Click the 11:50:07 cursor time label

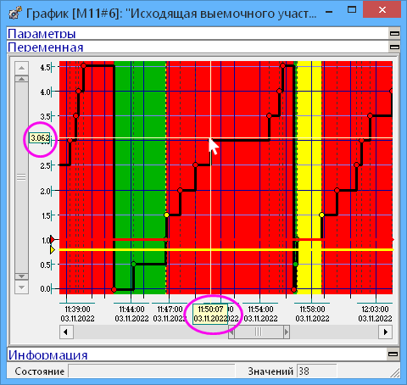click(x=210, y=314)
